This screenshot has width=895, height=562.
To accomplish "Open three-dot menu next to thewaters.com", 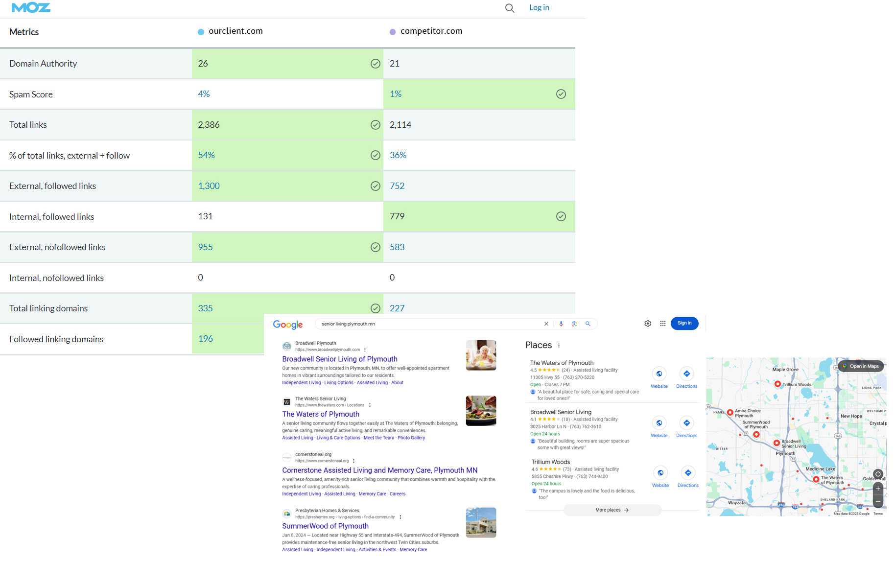I will coord(370,405).
